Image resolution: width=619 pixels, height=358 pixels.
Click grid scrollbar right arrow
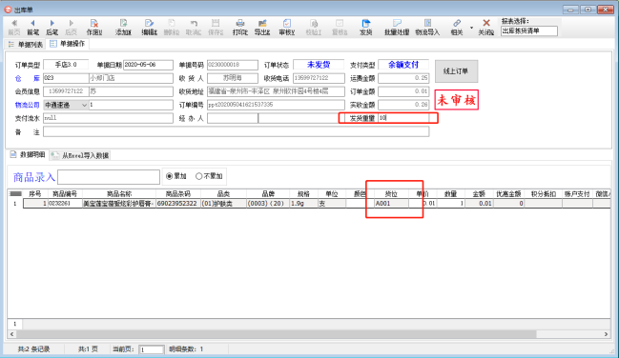[x=606, y=334]
